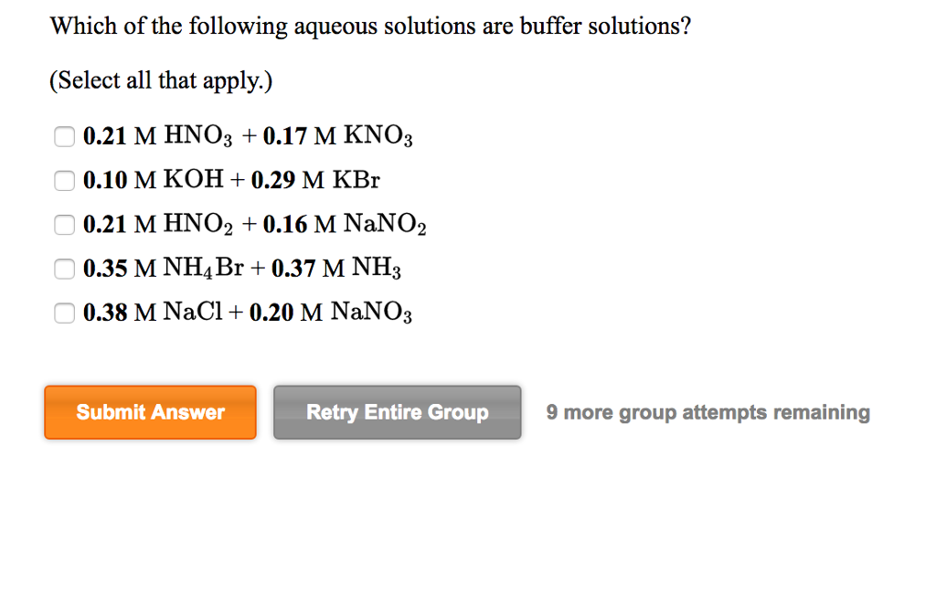
Task: Click the HNO3 + KNO3 option label text
Action: coord(247,135)
